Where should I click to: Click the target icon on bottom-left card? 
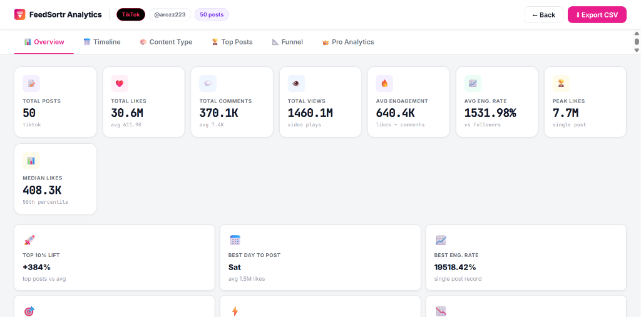[29, 311]
